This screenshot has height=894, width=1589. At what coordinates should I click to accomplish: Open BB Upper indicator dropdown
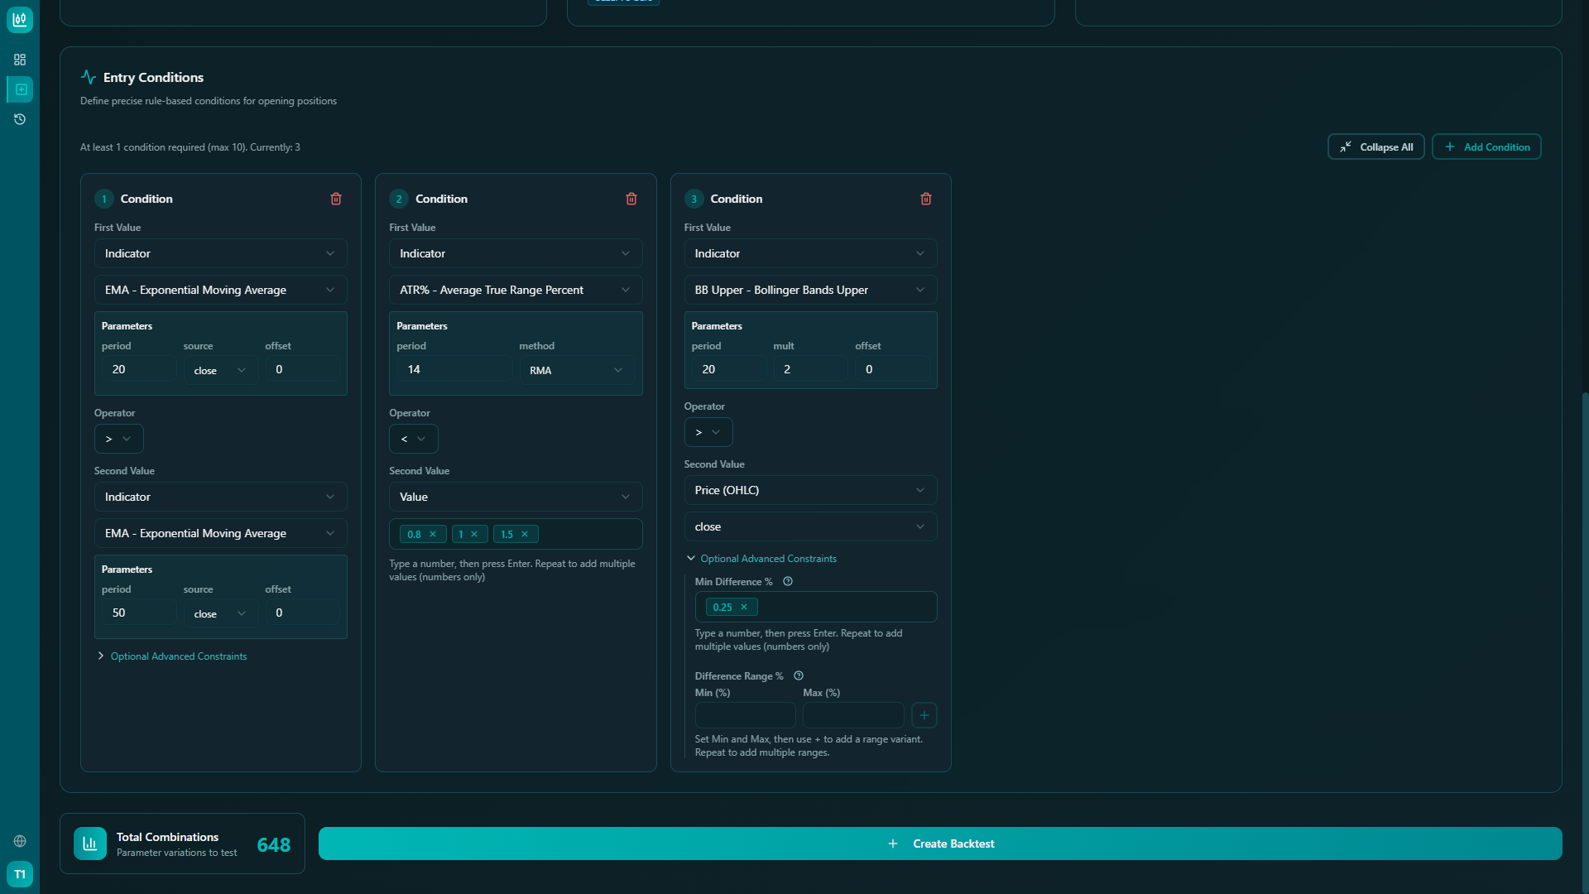click(810, 290)
